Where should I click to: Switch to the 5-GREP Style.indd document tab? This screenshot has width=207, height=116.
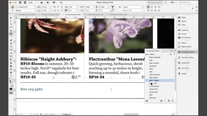(x=118, y=15)
